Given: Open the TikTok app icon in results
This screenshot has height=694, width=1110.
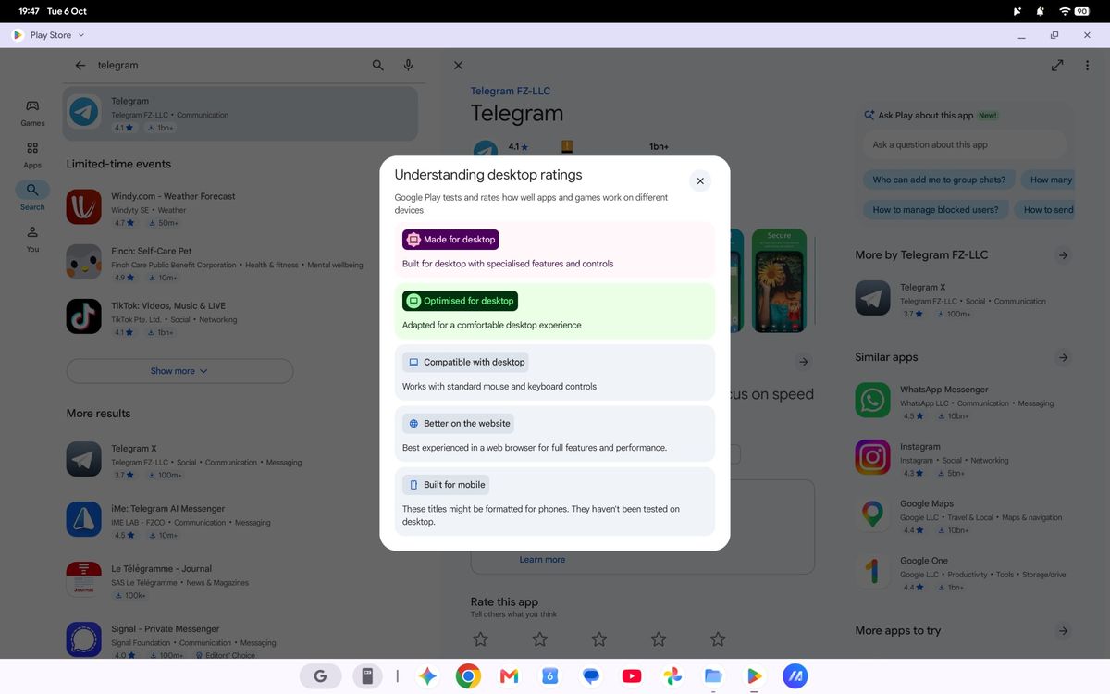Looking at the screenshot, I should [x=84, y=316].
